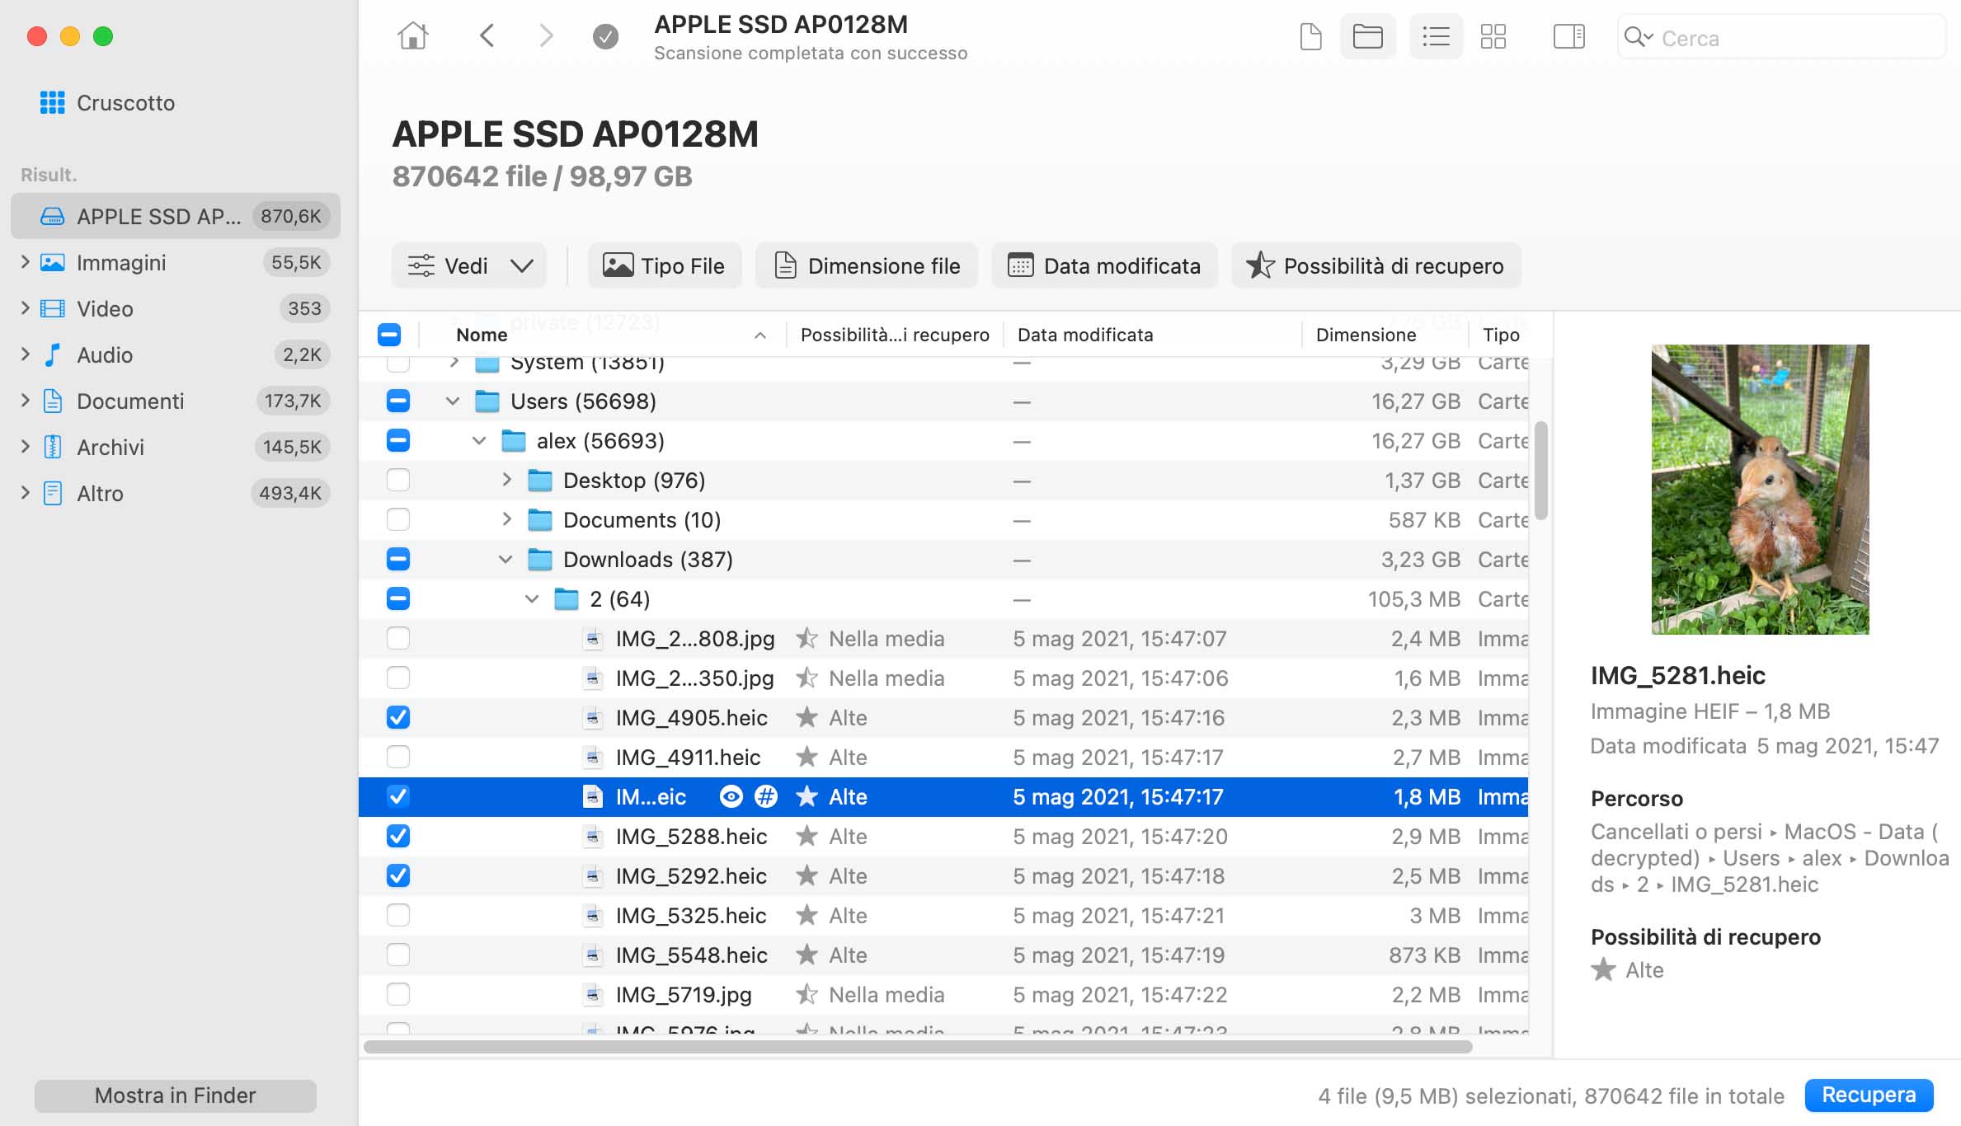Check IMG_5548.heic checkbox

point(398,955)
